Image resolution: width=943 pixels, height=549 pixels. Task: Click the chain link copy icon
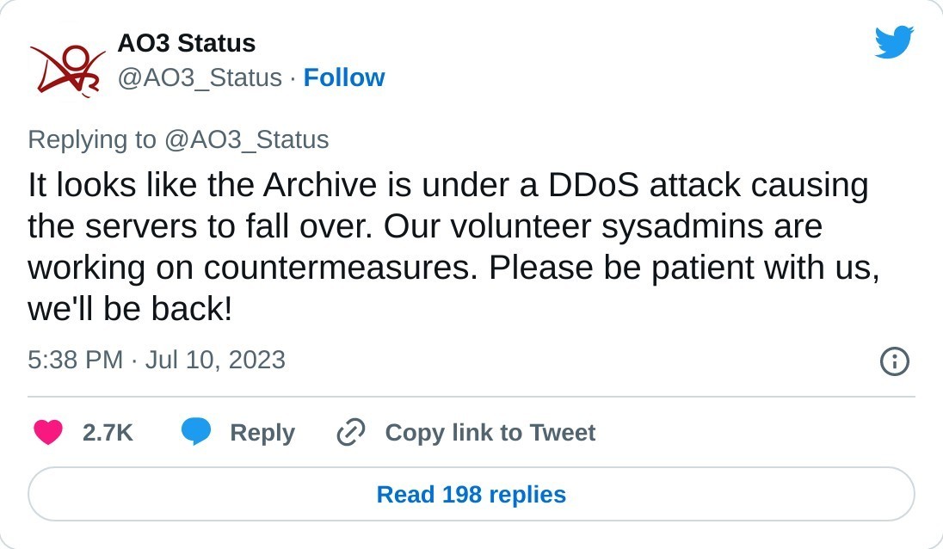point(351,432)
